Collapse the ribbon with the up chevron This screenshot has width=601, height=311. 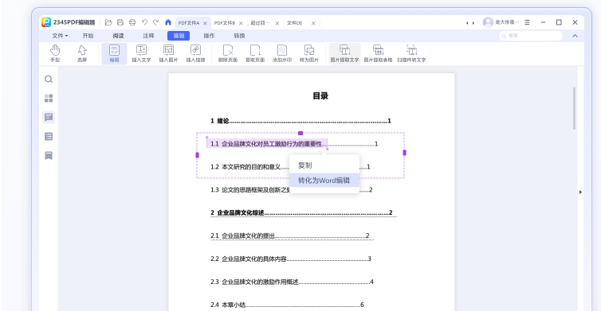[x=575, y=36]
